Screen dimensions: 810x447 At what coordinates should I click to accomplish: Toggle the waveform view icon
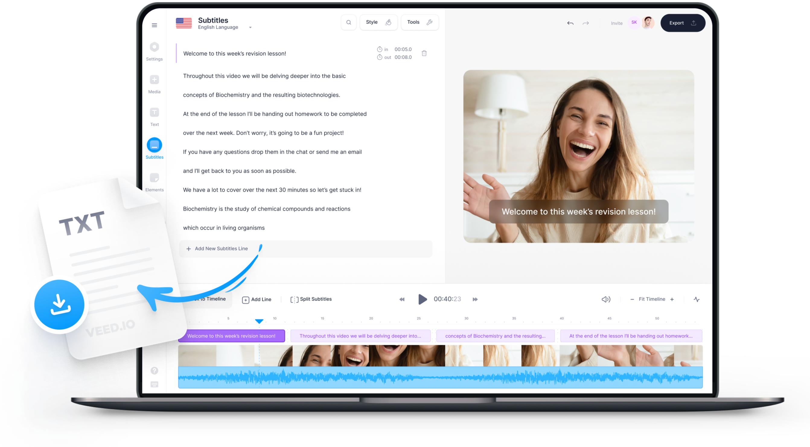pyautogui.click(x=697, y=299)
